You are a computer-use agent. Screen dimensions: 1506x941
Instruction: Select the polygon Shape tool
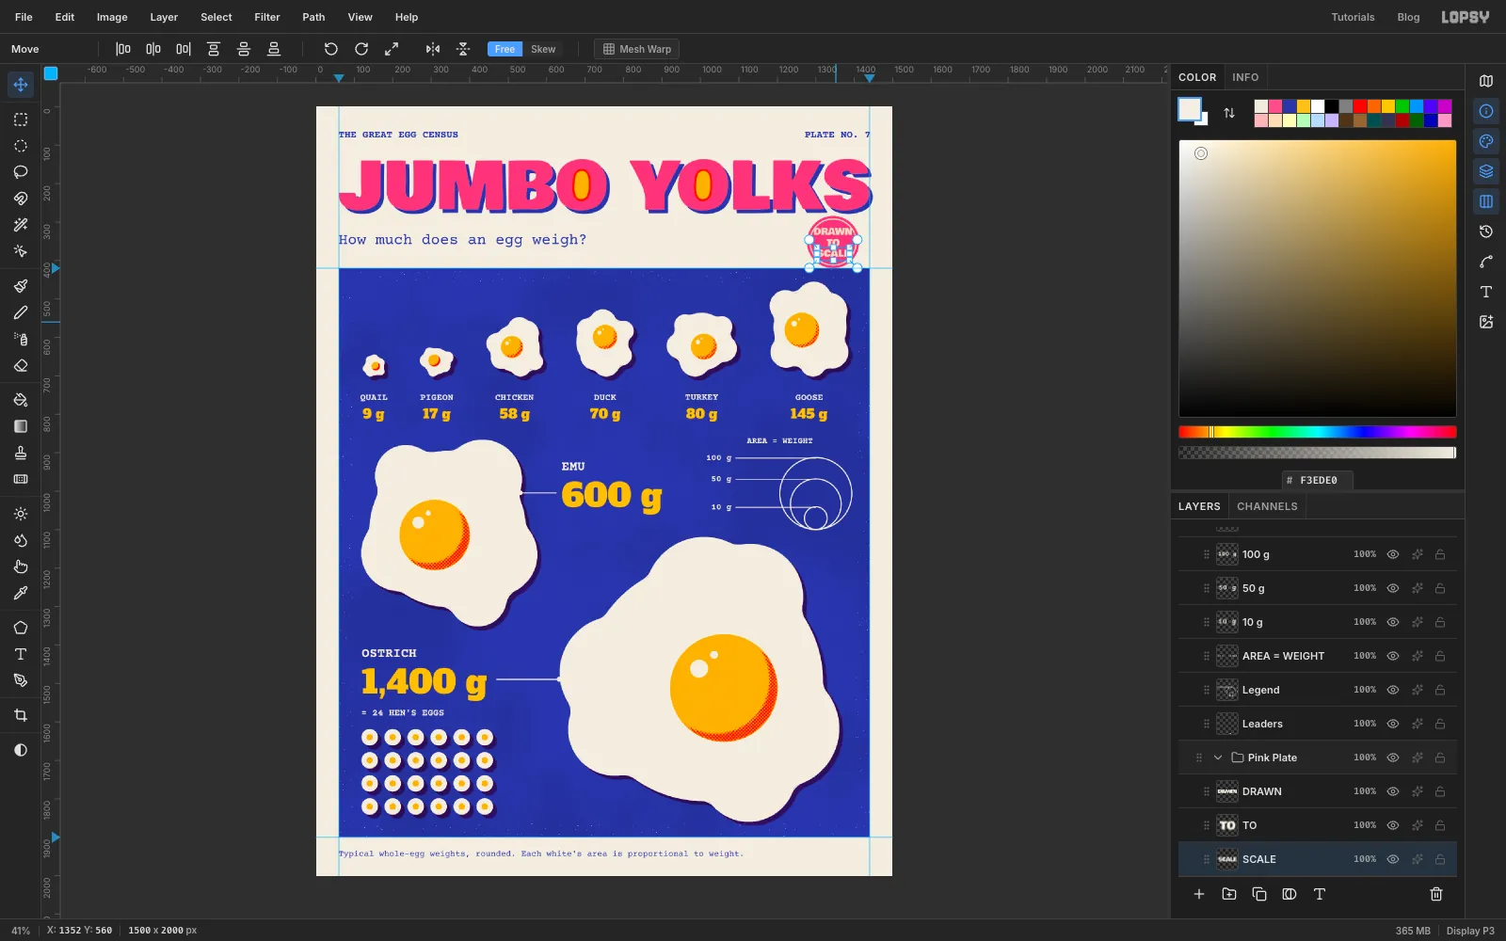(x=21, y=628)
